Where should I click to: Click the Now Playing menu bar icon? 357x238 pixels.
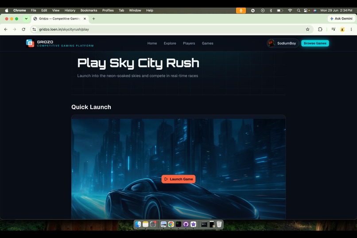(x=263, y=11)
